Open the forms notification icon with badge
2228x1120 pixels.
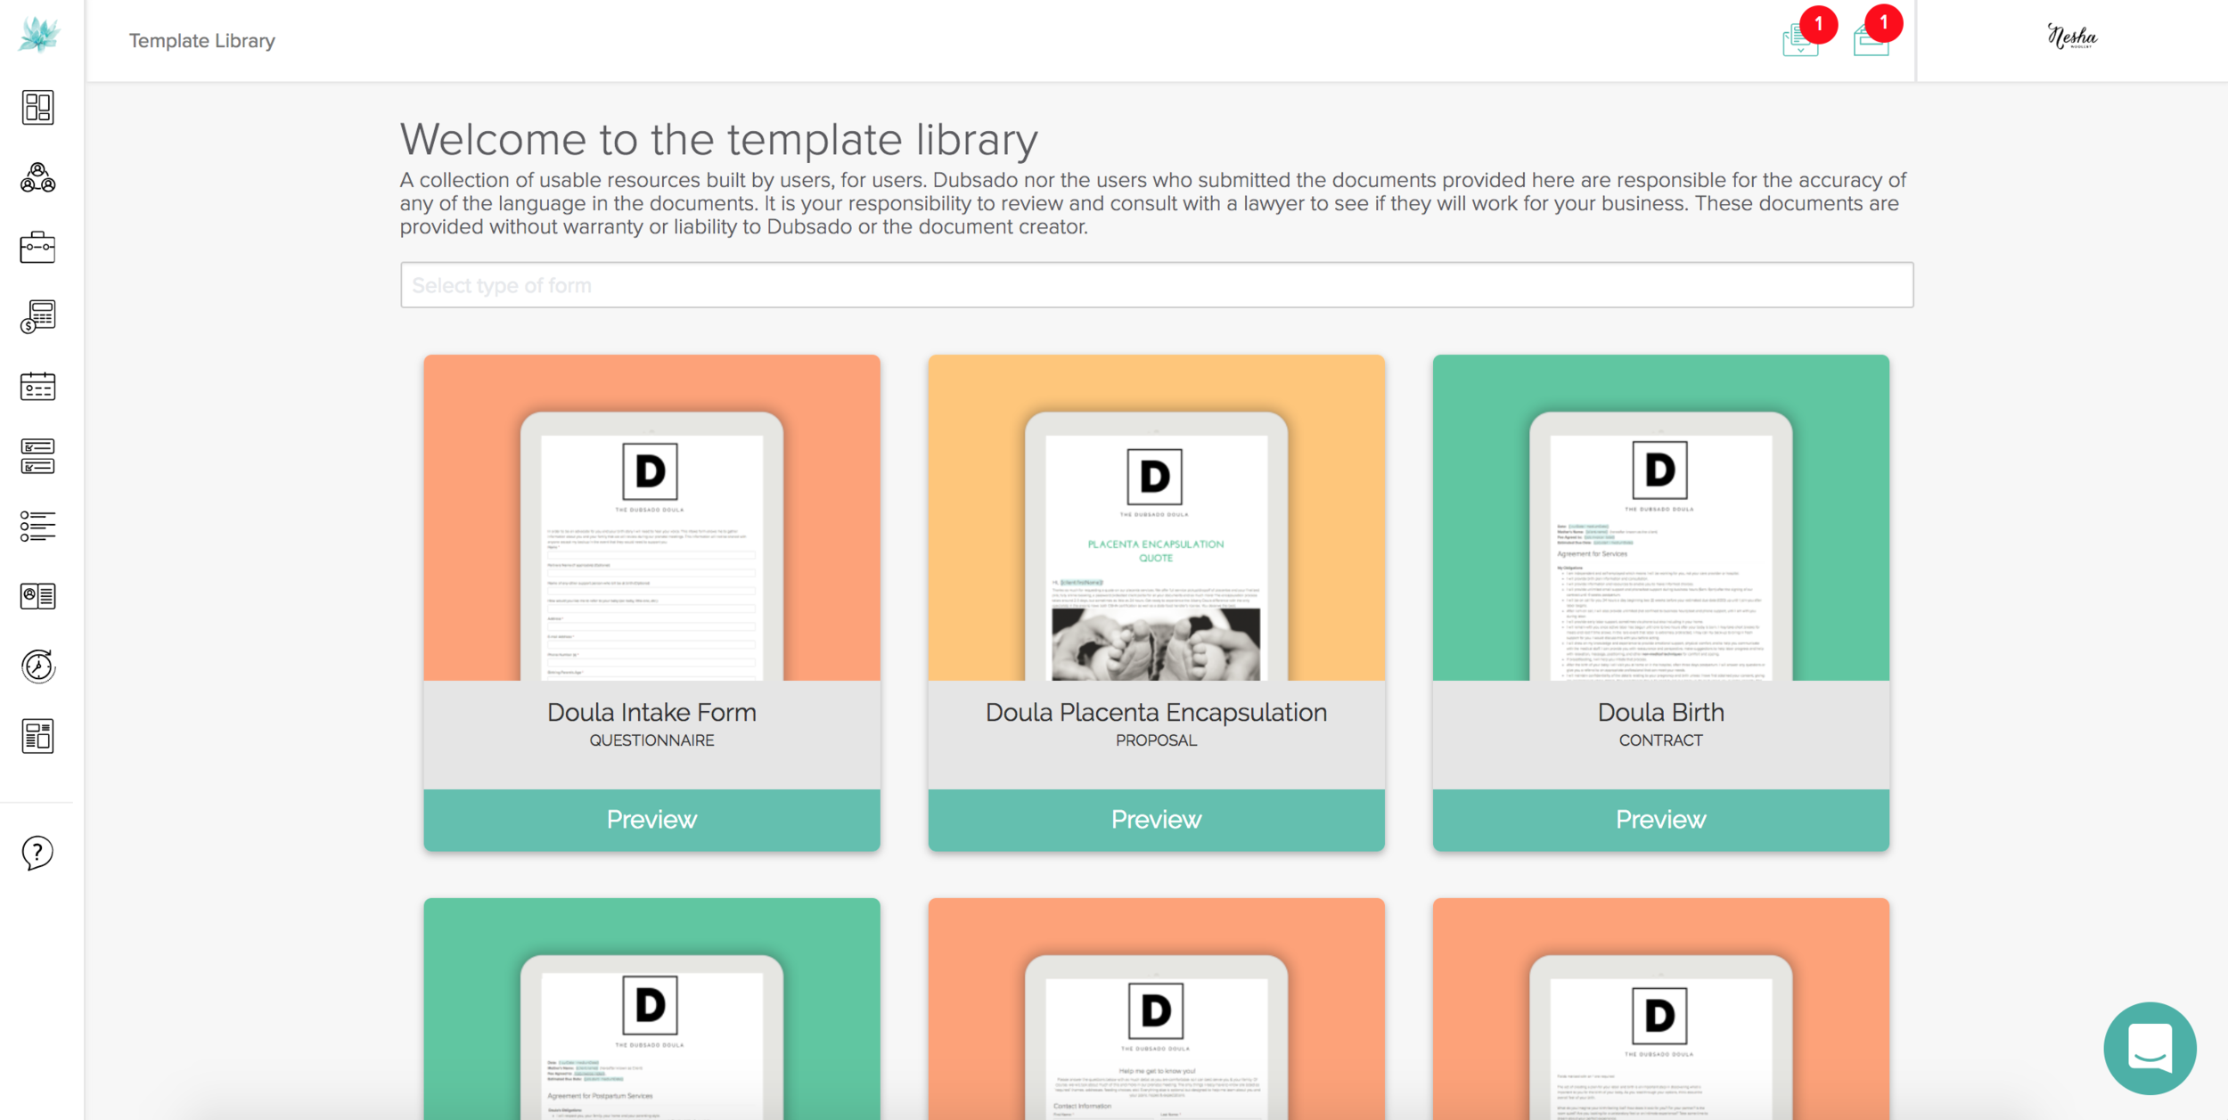pos(1800,39)
